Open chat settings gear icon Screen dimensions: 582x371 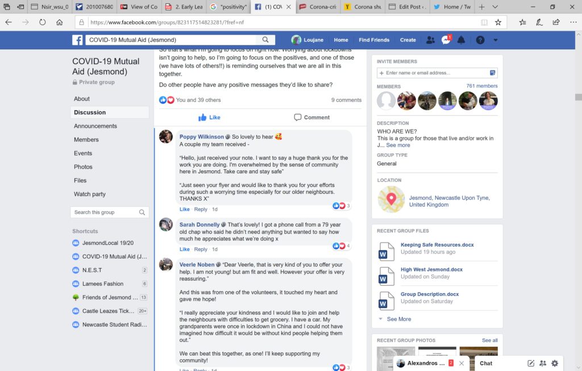click(555, 363)
